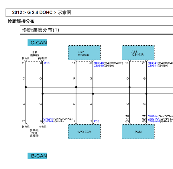Open the CNG-KM connector link
Screen dimensions: 173x169
click(154, 121)
